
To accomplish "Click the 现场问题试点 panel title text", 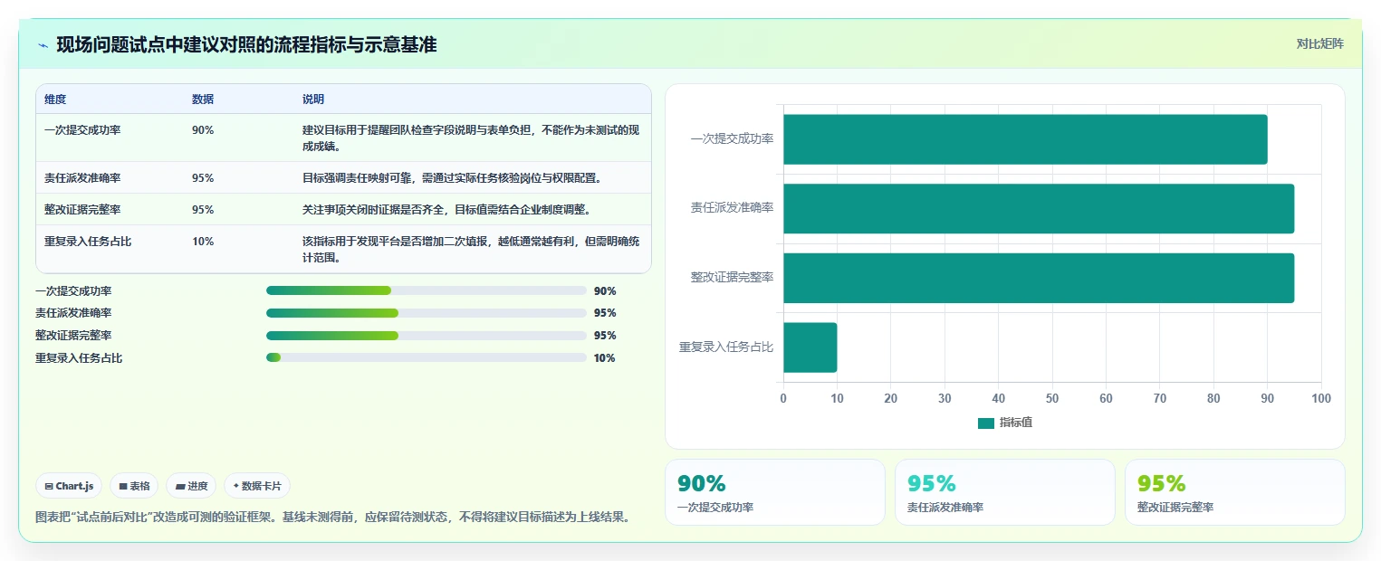I will click(x=246, y=44).
